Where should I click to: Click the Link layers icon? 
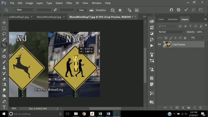click(x=165, y=108)
